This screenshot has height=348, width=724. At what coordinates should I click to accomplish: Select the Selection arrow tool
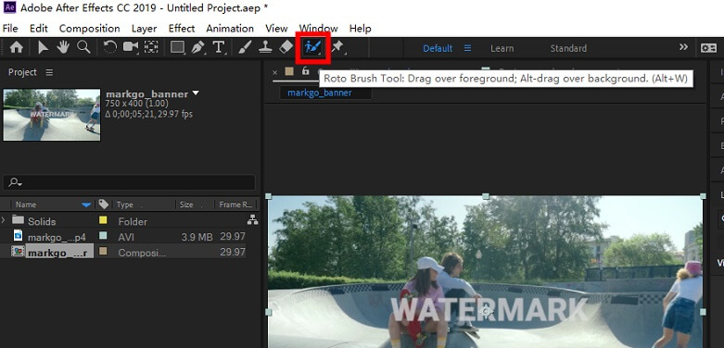(x=44, y=47)
